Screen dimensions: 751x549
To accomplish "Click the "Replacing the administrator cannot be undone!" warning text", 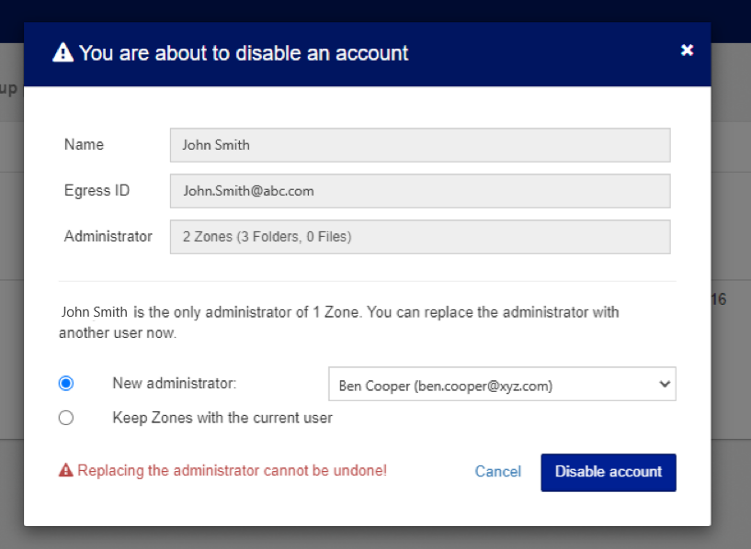I will pyautogui.click(x=232, y=470).
